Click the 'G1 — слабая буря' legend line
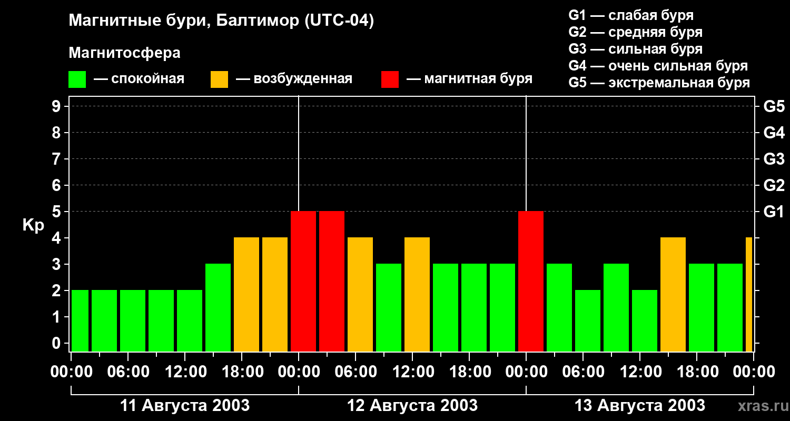Image resolution: width=790 pixels, height=421 pixels. point(631,15)
